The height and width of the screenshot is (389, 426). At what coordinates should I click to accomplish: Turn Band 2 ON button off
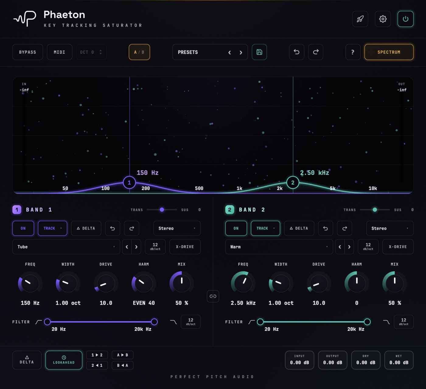point(236,228)
